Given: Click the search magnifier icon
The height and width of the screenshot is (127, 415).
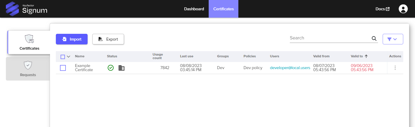Looking at the screenshot, I should pyautogui.click(x=374, y=39).
